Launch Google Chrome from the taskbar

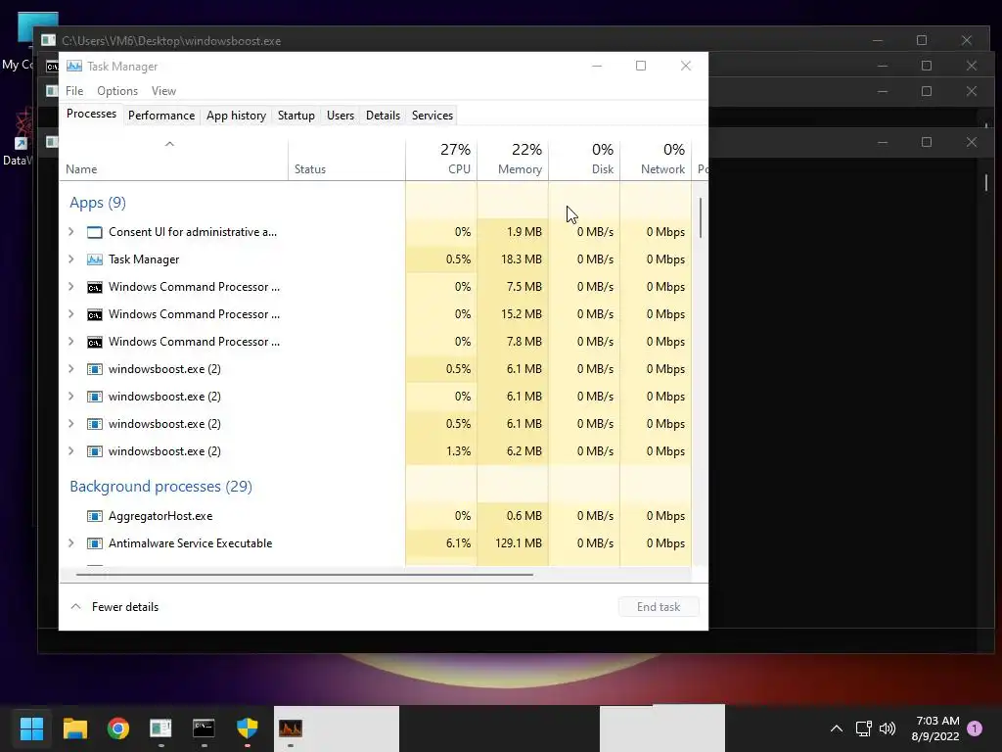118,728
